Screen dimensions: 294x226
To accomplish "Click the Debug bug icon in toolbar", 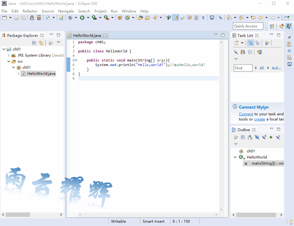I will [x=70, y=18].
